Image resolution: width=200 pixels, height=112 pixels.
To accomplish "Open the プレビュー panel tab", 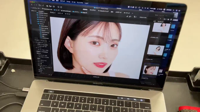I will pos(53,13).
